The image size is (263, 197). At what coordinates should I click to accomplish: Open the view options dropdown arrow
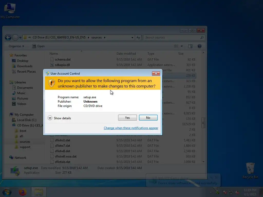click(182, 46)
